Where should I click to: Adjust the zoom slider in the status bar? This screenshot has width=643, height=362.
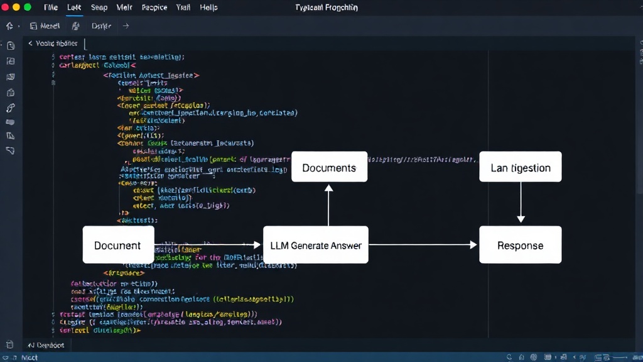coord(619,358)
